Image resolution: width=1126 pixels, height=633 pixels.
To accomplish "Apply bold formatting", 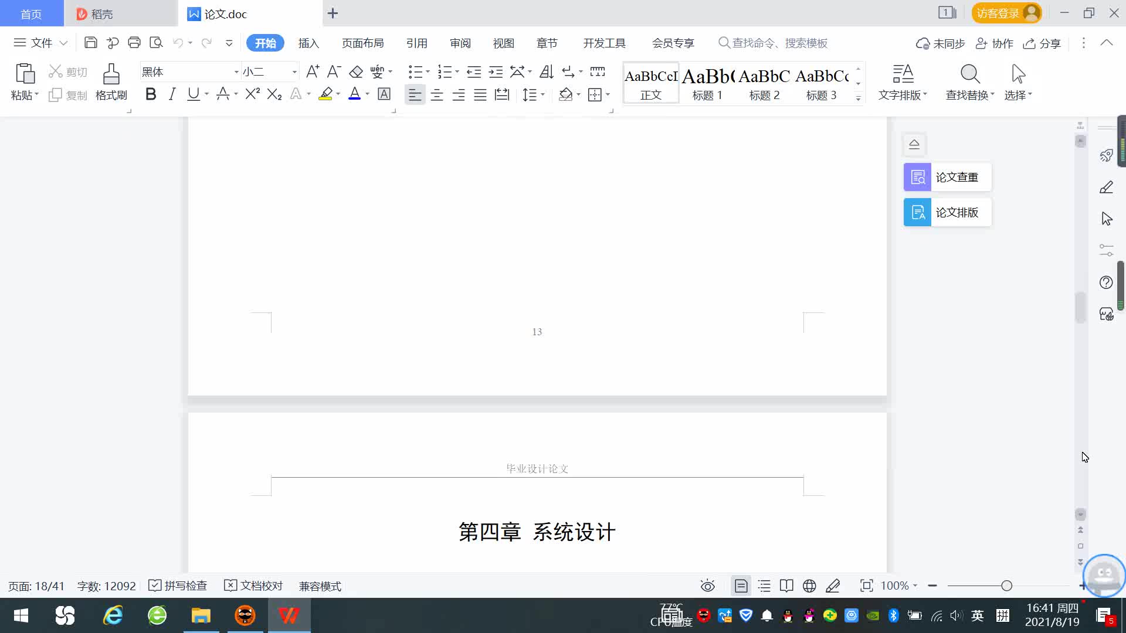I will pos(151,94).
